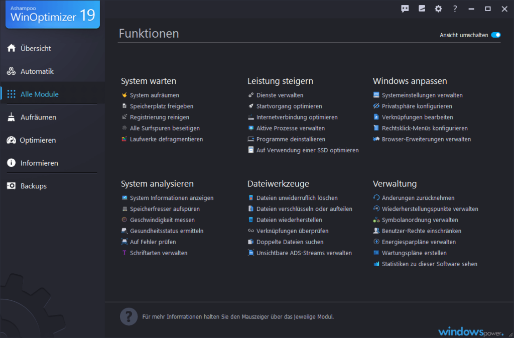Open Privatsphäre konfigurieren
This screenshot has height=338, width=514.
click(x=417, y=106)
